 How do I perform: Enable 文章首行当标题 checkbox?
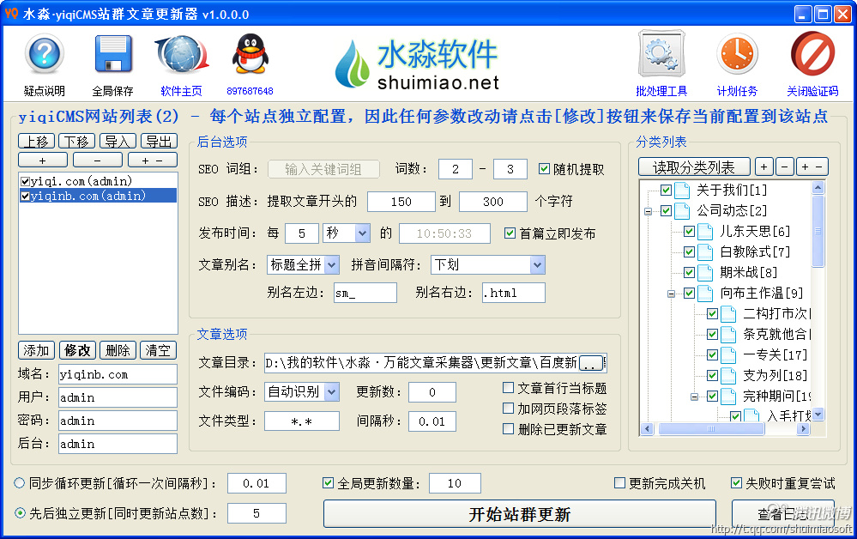tap(509, 388)
